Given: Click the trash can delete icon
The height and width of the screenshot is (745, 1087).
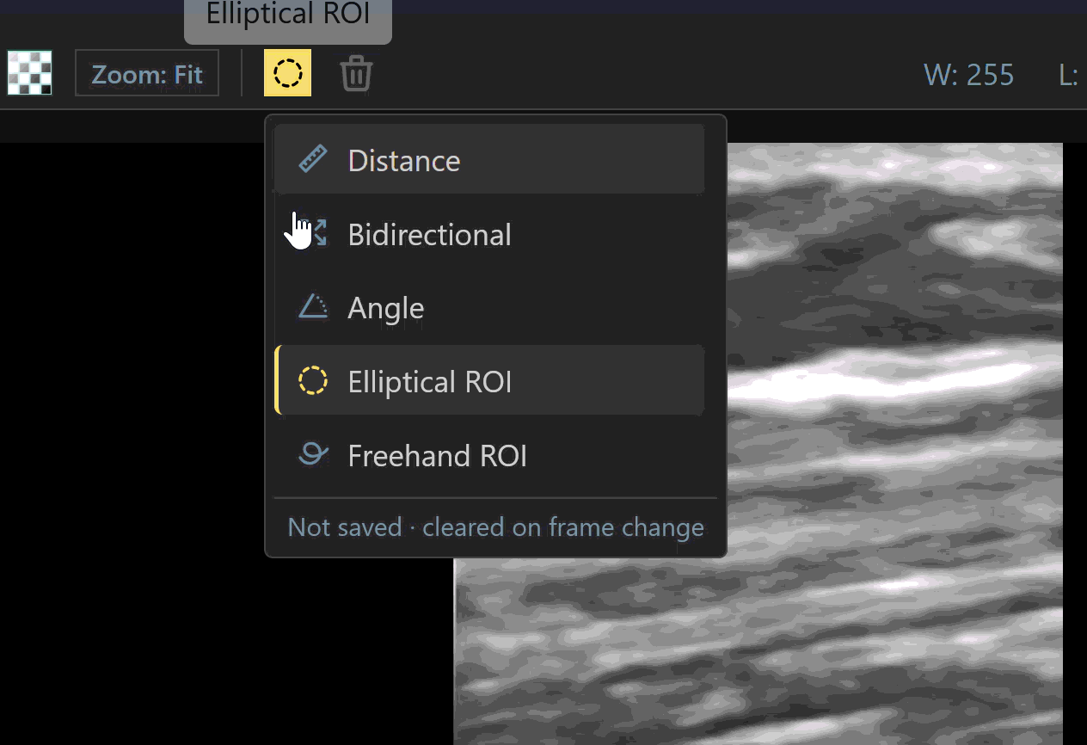Looking at the screenshot, I should tap(356, 73).
